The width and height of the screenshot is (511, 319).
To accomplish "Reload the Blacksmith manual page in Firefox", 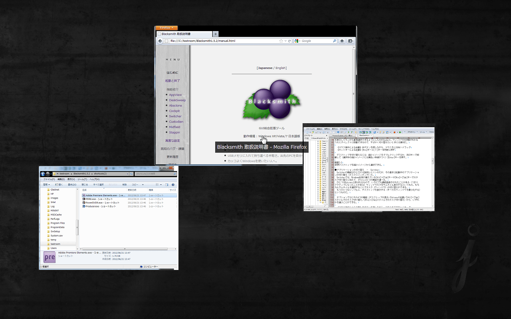I will click(289, 41).
